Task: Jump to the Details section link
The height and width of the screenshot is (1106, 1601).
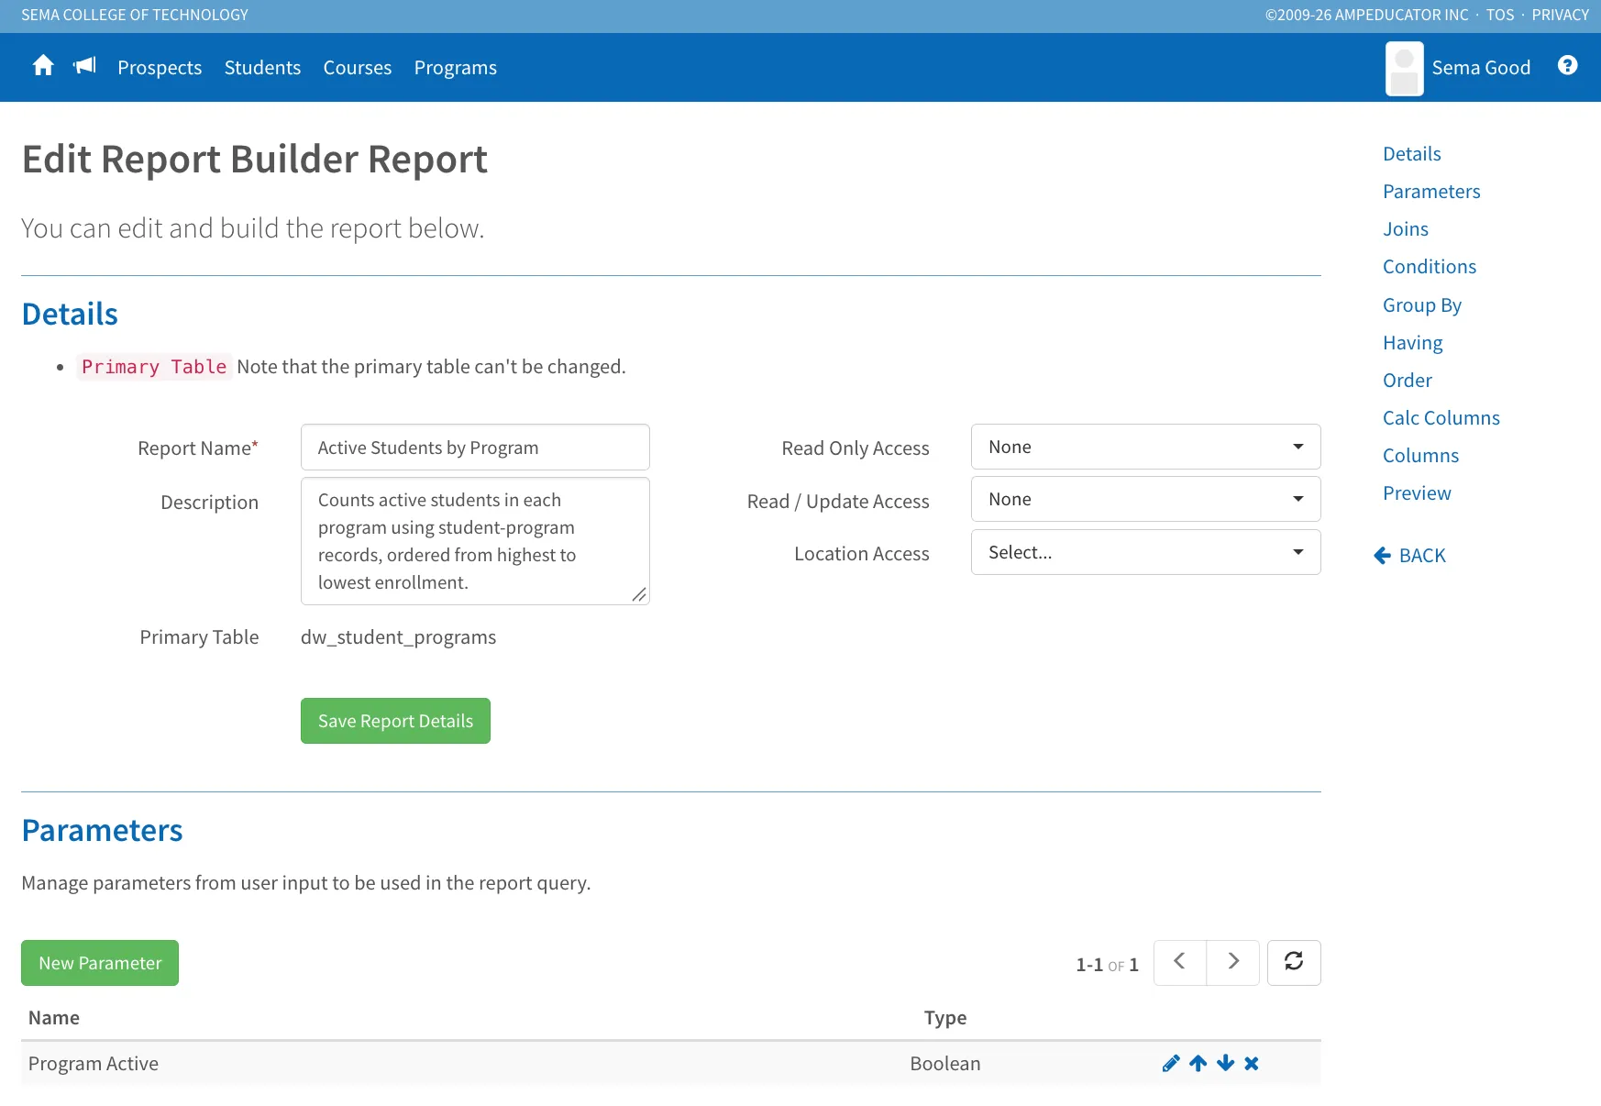Action: click(x=1412, y=154)
